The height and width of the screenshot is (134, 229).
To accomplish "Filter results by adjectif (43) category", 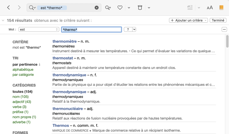I will point(22,102).
